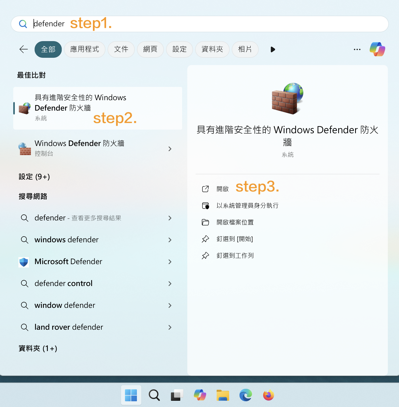Click the taskbar search magnifier icon

point(154,395)
